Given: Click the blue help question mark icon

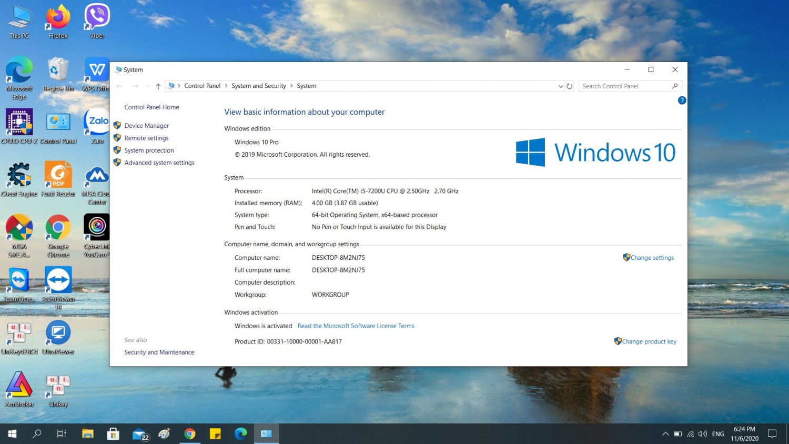Looking at the screenshot, I should (x=682, y=100).
